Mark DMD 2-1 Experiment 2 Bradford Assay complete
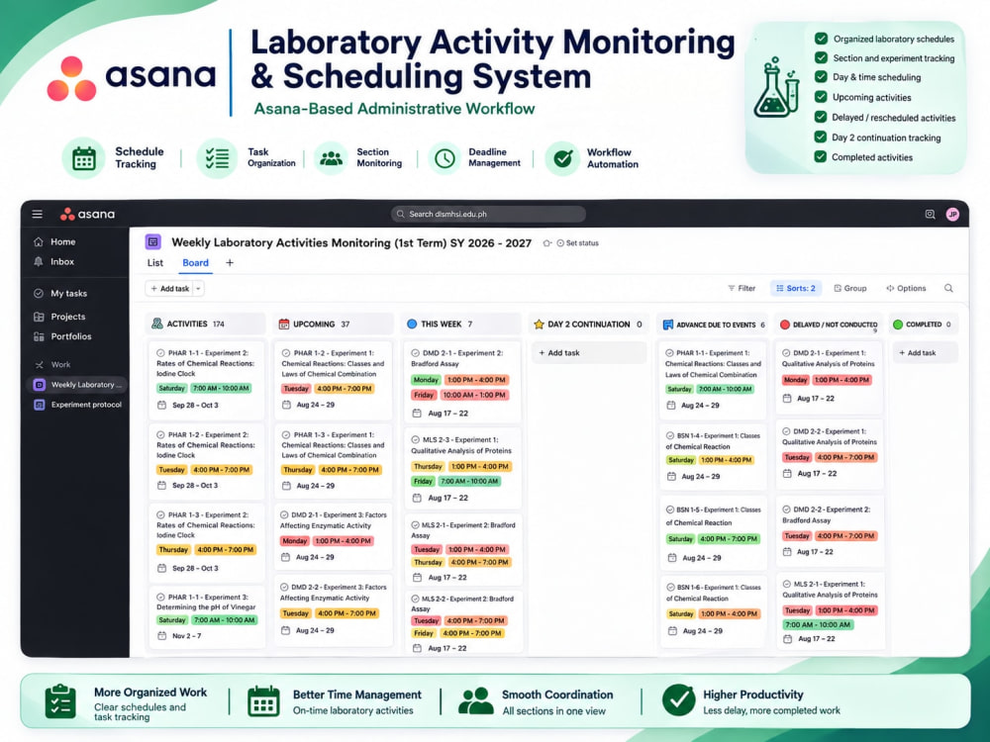 click(415, 353)
